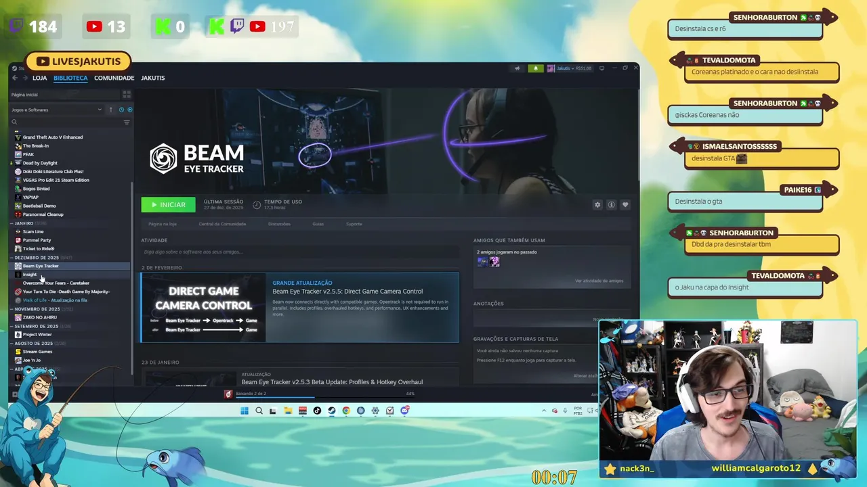Select Bogos Binted in library
The image size is (867, 487).
click(x=33, y=189)
